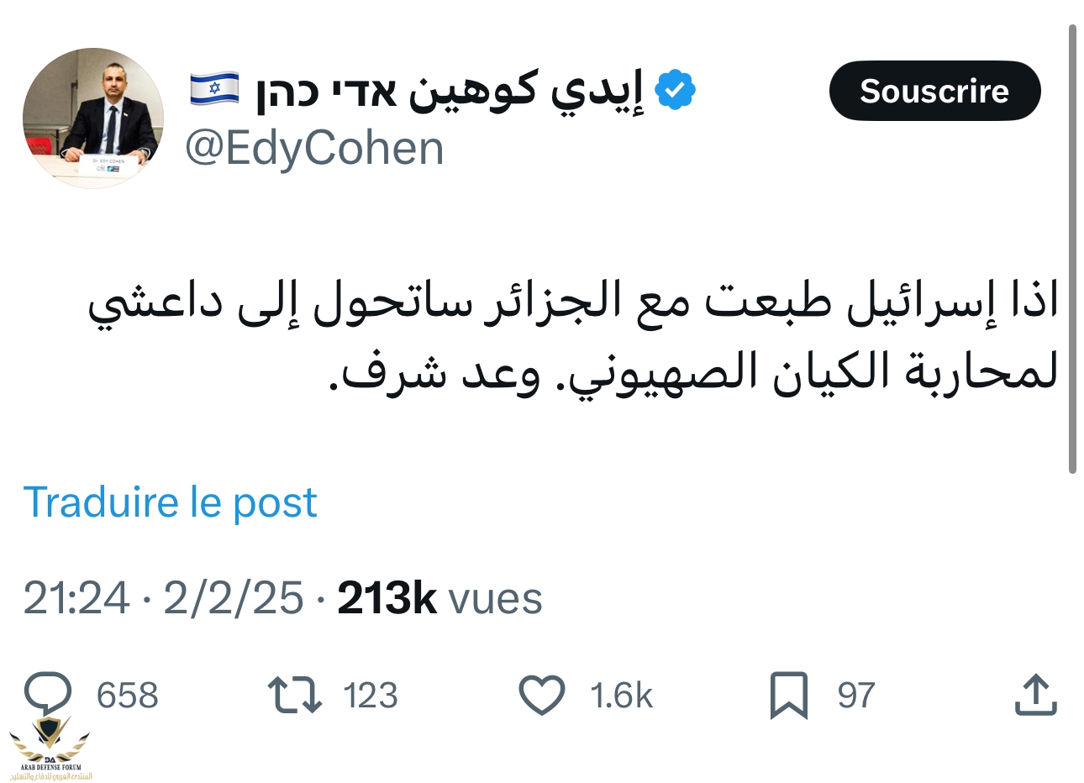Viewport: 1084px width, 783px height.
Task: Click the Arabic and Hebrew display name
Action: (x=450, y=91)
